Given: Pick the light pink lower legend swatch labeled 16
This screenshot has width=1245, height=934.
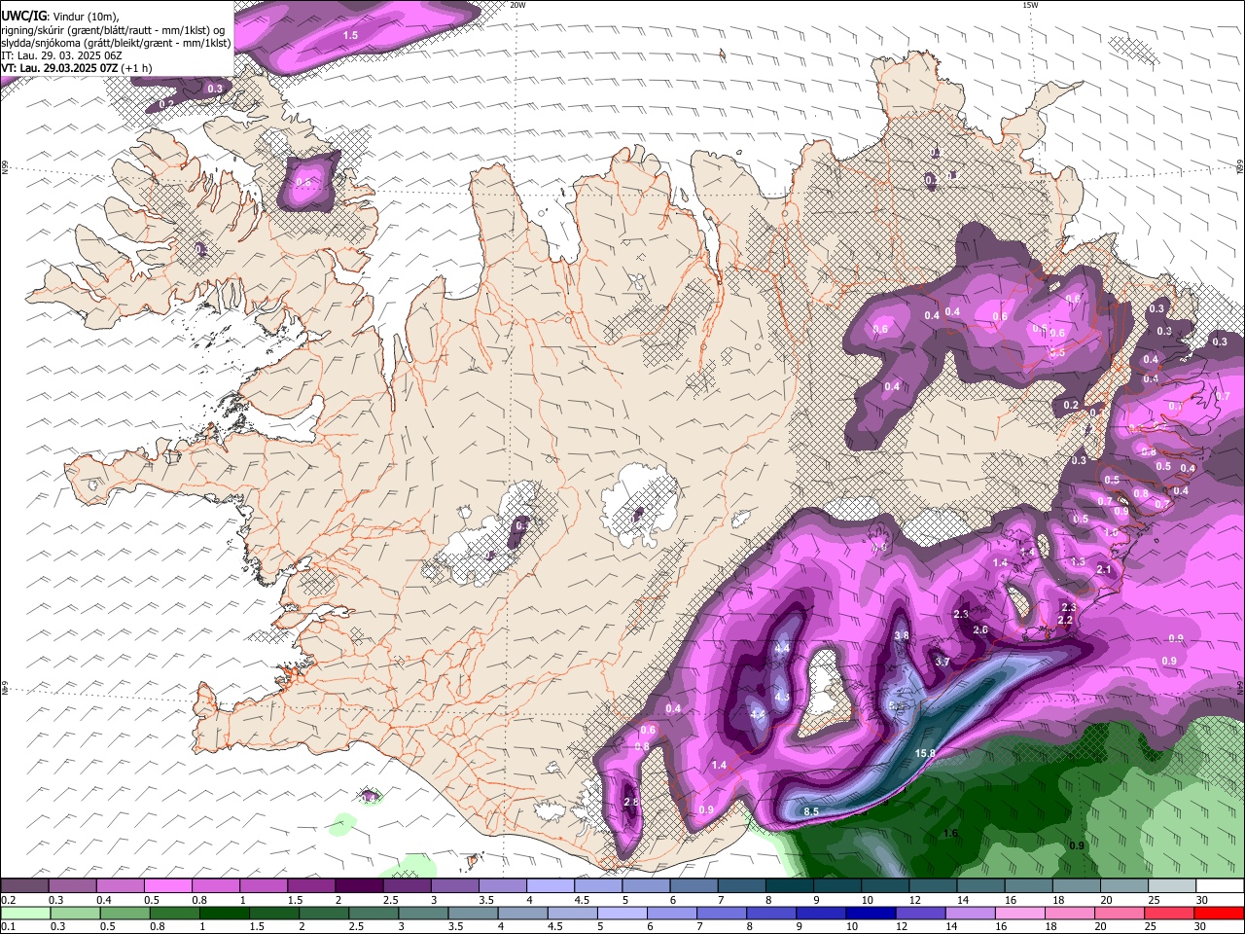Looking at the screenshot, I should (x=1018, y=914).
